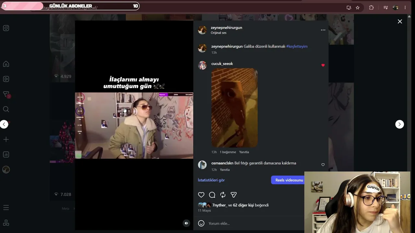Viewport: 415px width, 233px height.
Task: Like the post with the heart icon
Action: 201,195
